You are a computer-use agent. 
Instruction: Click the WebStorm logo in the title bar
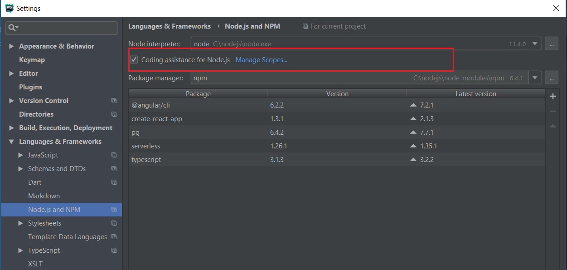click(9, 8)
